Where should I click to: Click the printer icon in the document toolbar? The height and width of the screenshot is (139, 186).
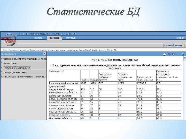(164, 54)
